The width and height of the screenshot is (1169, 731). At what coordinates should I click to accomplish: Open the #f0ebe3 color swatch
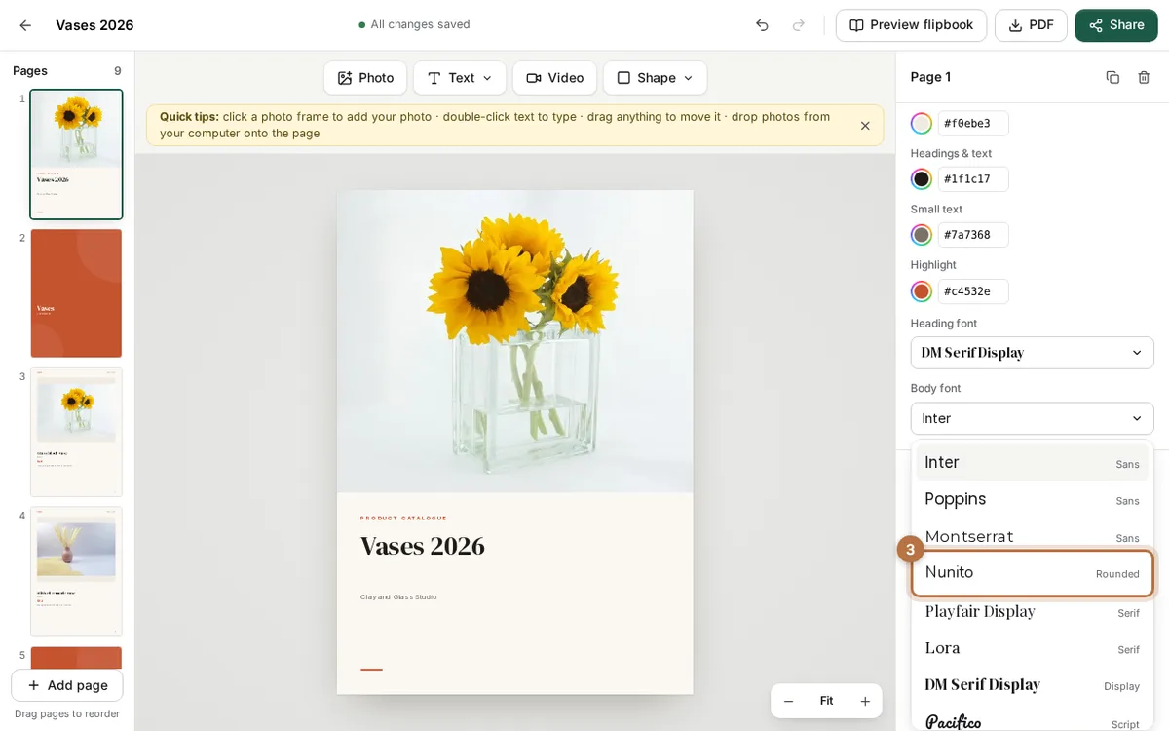(x=922, y=124)
